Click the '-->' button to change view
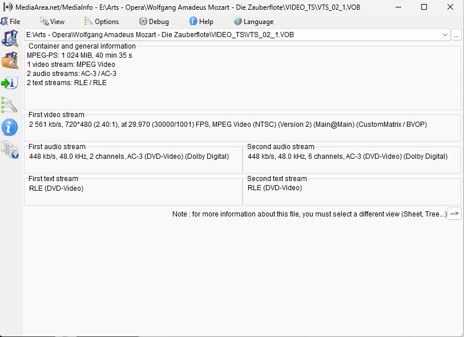464x337 pixels. (454, 214)
